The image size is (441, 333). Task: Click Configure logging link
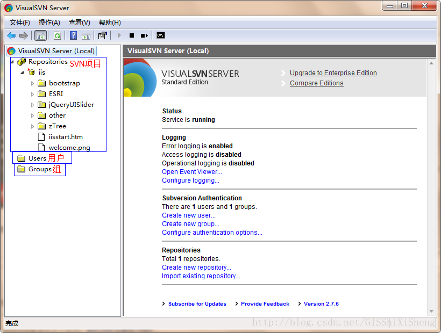(x=190, y=180)
